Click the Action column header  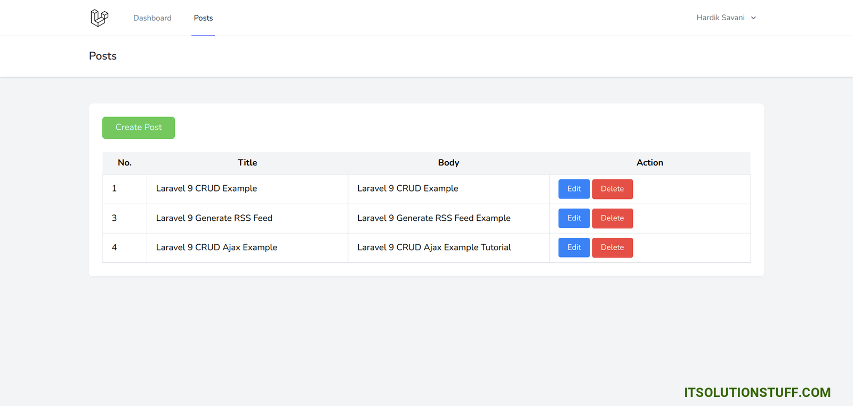click(x=649, y=163)
